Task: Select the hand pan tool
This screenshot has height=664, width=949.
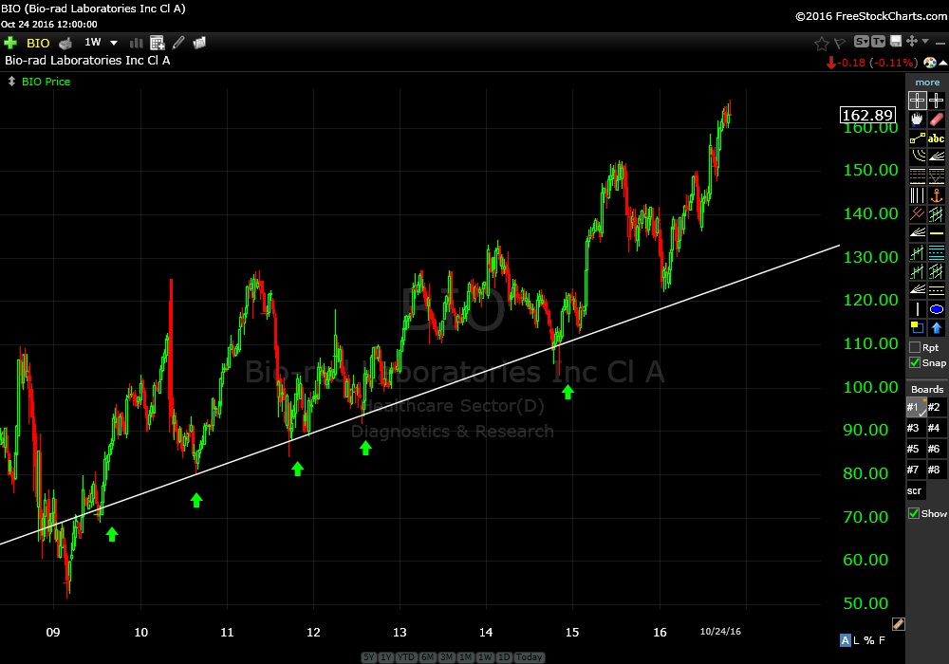Action: pos(917,120)
